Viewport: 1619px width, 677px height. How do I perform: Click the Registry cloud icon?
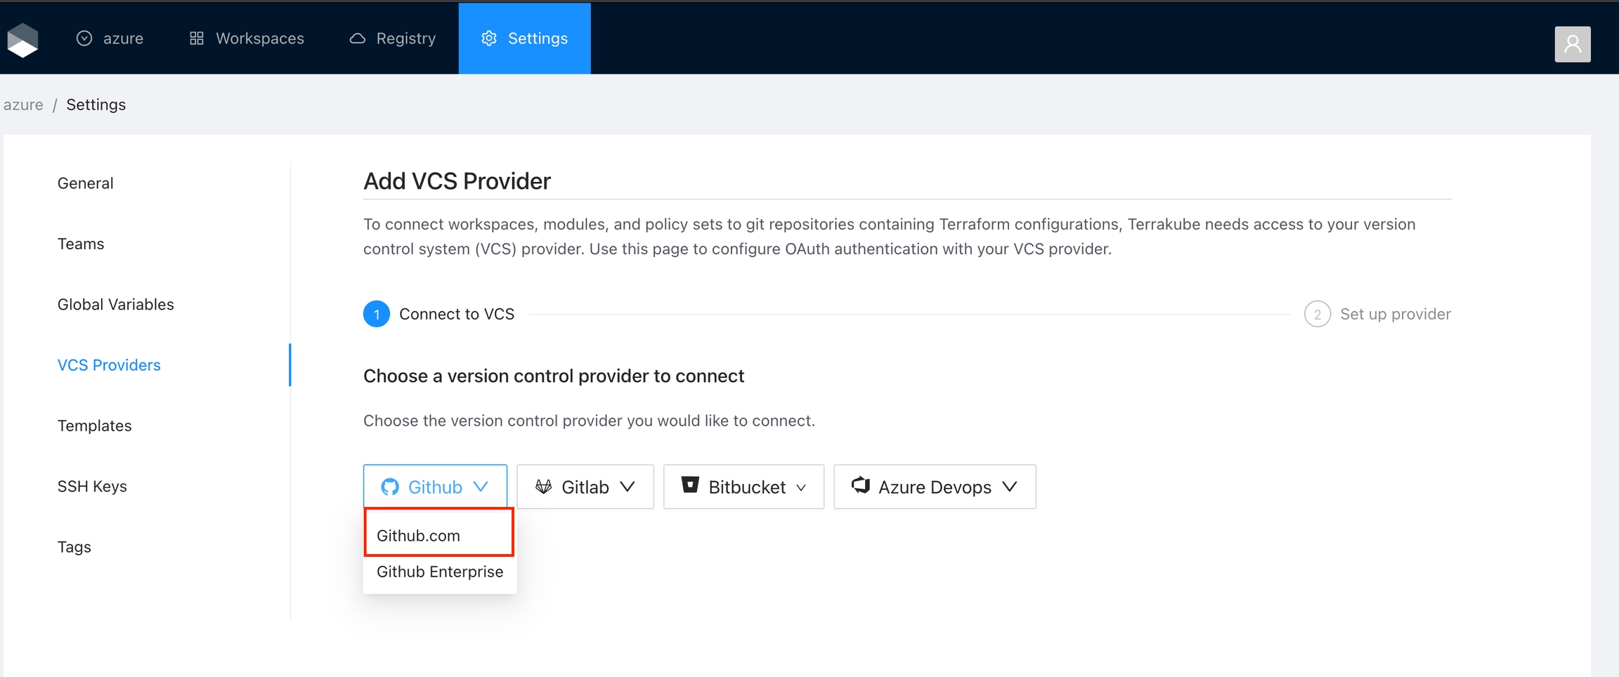[358, 39]
